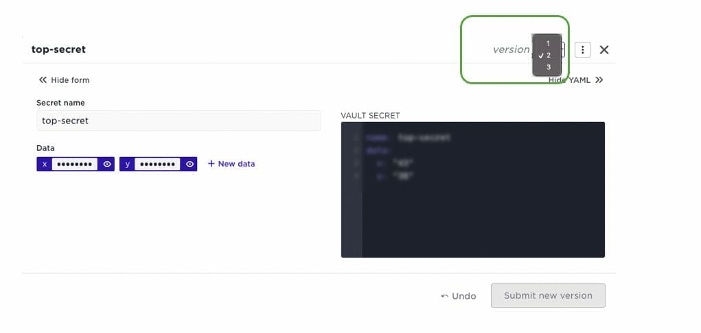The width and height of the screenshot is (701, 333).
Task: Click the Undo arrow icon
Action: pyautogui.click(x=444, y=296)
